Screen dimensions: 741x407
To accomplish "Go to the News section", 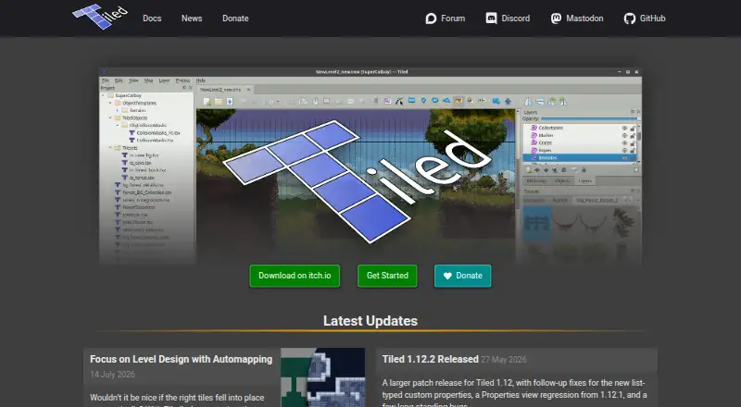I will pos(192,18).
